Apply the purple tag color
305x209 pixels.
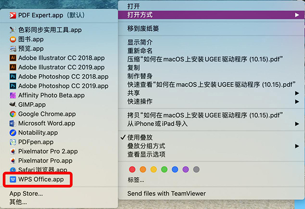point(186,170)
